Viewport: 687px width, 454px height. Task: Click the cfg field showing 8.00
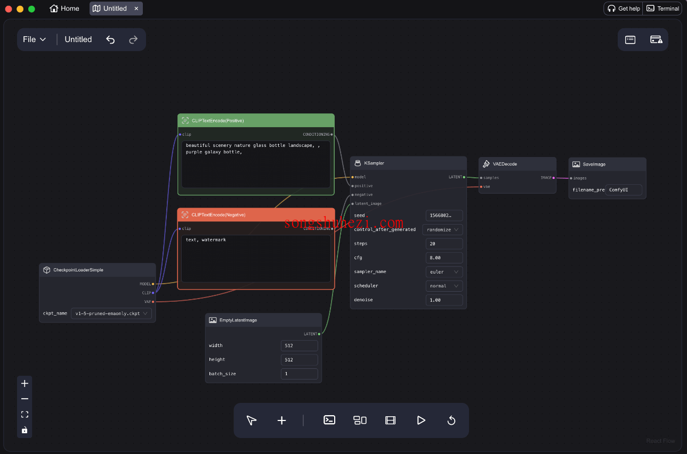[x=444, y=258]
